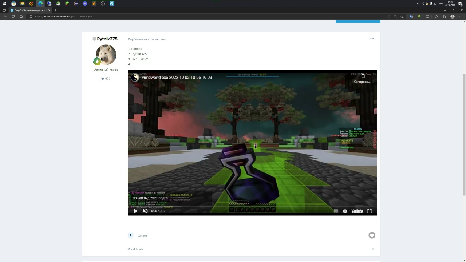Play the embedded YouTube video
The image size is (466, 262).
(x=135, y=211)
